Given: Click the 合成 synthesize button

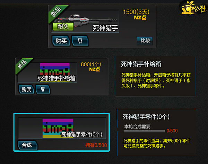Looking at the screenshot, I should pyautogui.click(x=27, y=145).
